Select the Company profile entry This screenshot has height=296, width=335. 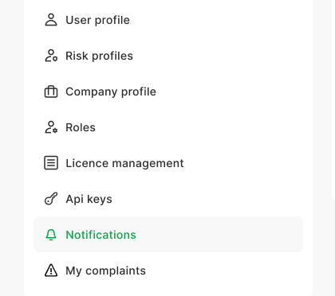pyautogui.click(x=168, y=92)
